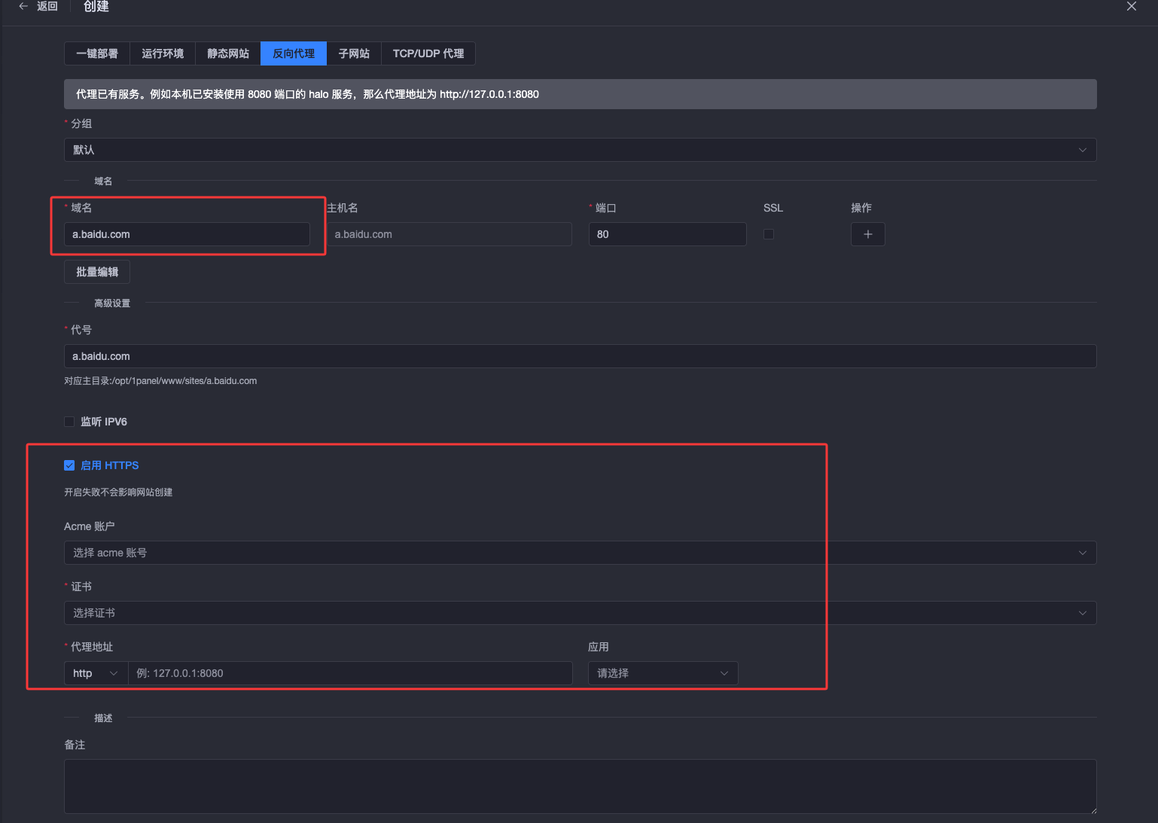Viewport: 1158px width, 823px height.
Task: Uncheck the 启用 HTTPS checkbox
Action: (x=69, y=465)
